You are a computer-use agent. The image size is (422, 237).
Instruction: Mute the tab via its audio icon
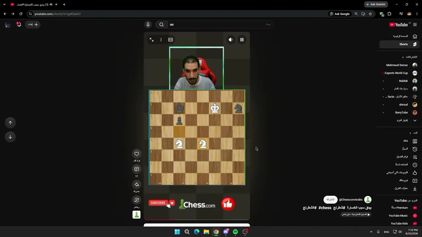pos(51,5)
